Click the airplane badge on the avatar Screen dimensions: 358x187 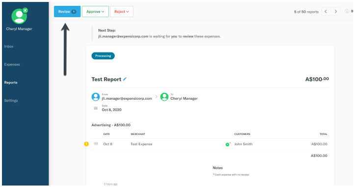pos(25,10)
